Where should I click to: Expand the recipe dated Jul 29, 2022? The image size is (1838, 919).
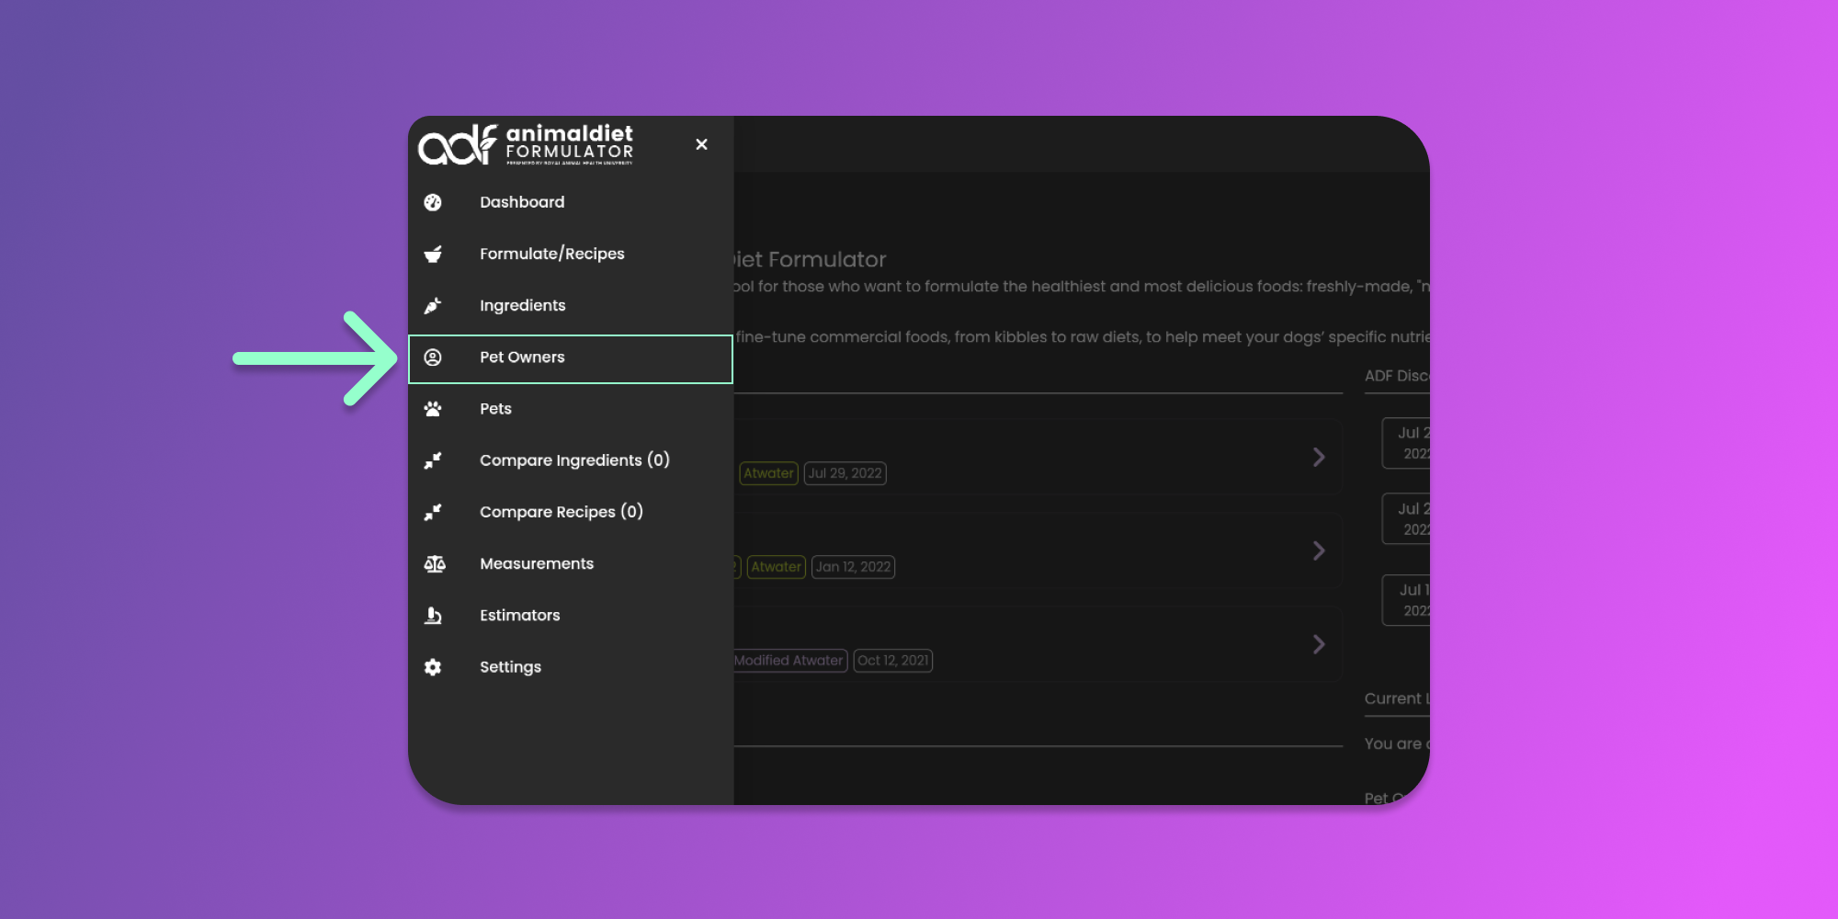click(x=1318, y=457)
